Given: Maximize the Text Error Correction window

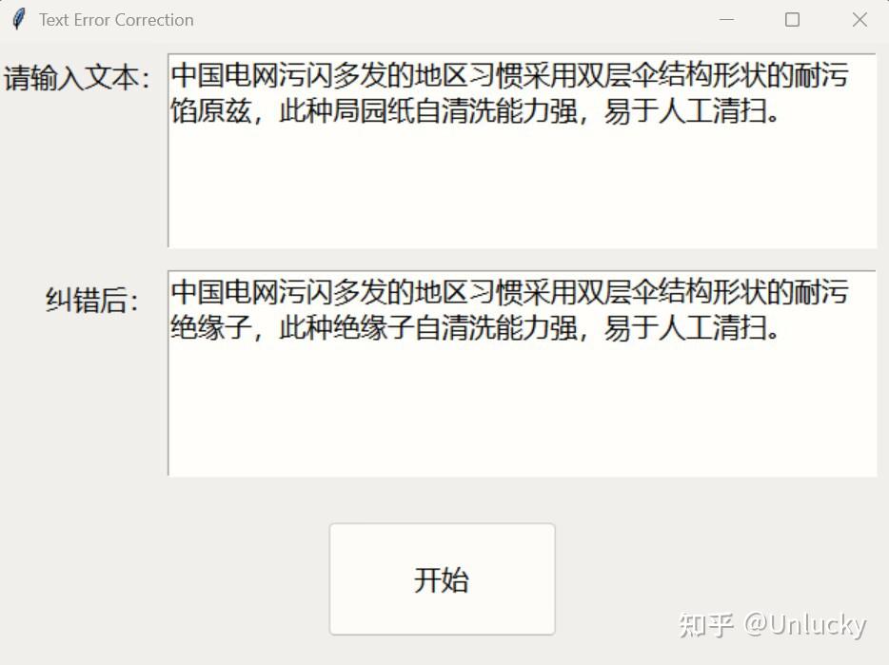Looking at the screenshot, I should tap(792, 20).
